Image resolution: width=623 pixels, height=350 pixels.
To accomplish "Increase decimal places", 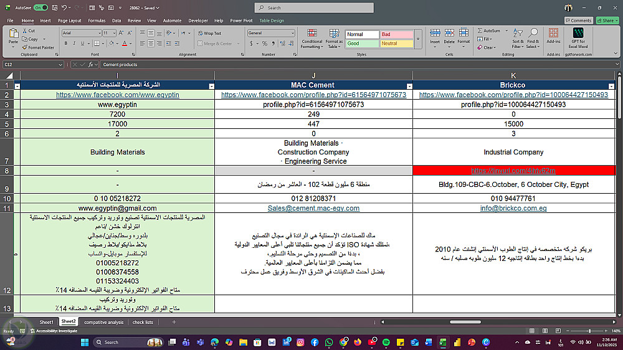I will tap(282, 44).
